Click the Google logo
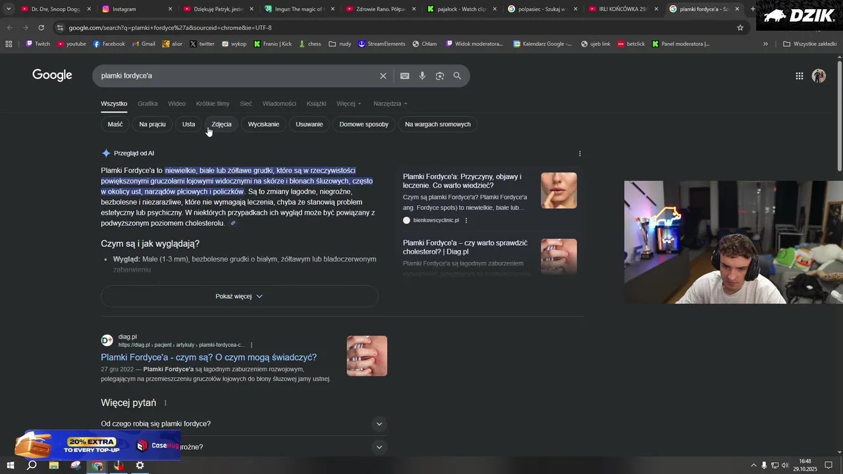 (52, 75)
